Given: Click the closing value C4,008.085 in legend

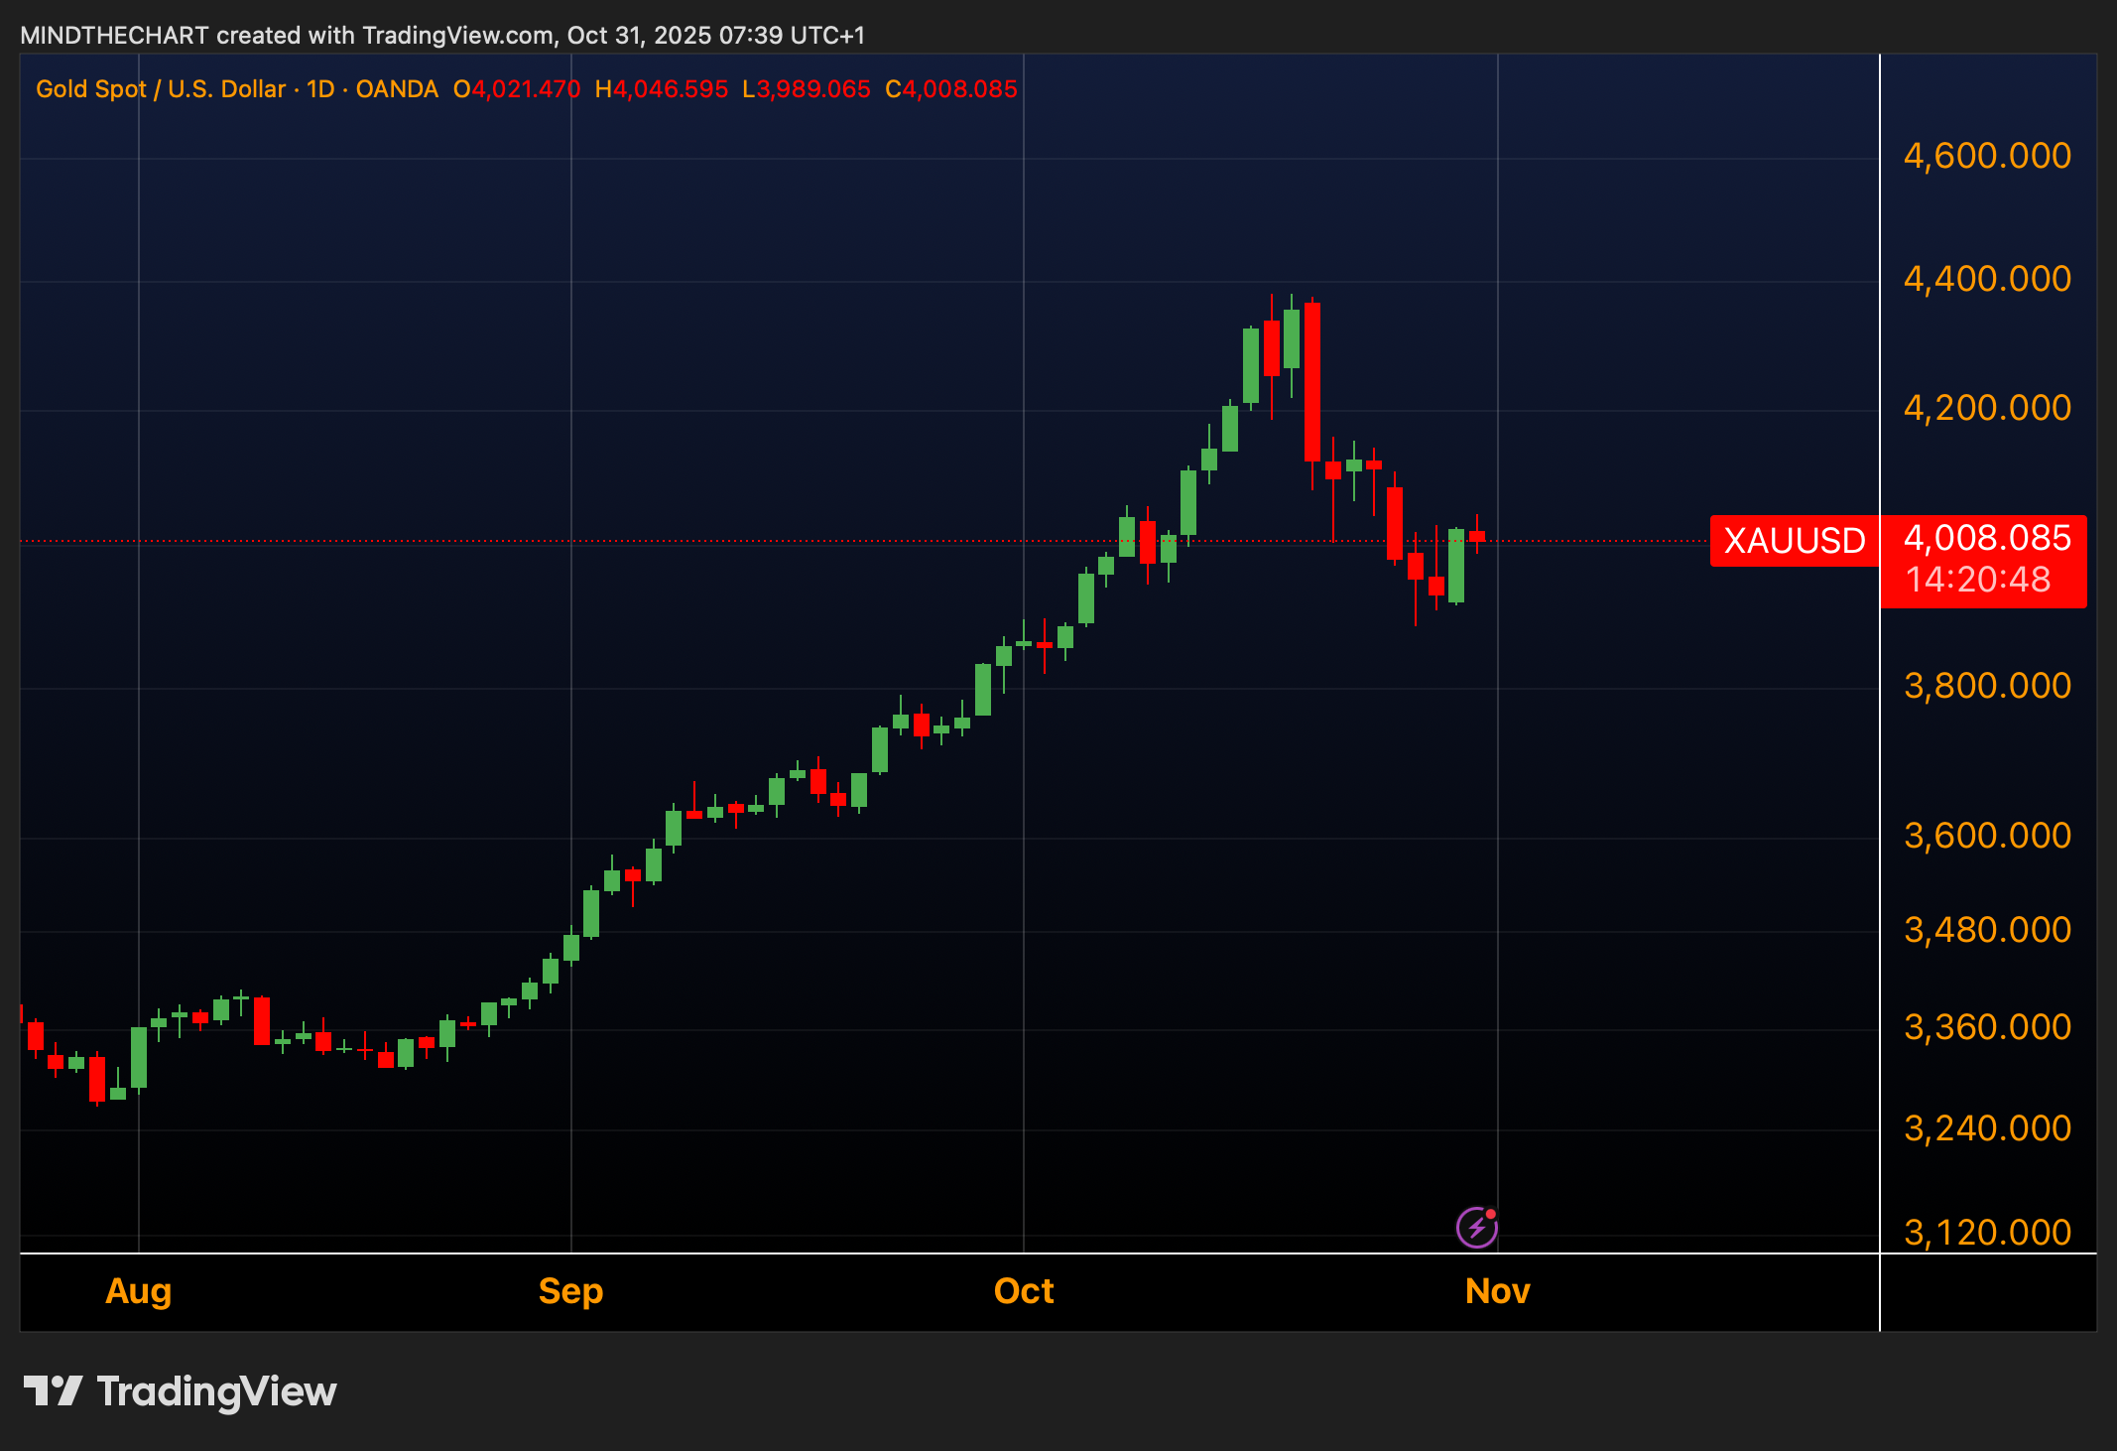Looking at the screenshot, I should click(x=951, y=89).
